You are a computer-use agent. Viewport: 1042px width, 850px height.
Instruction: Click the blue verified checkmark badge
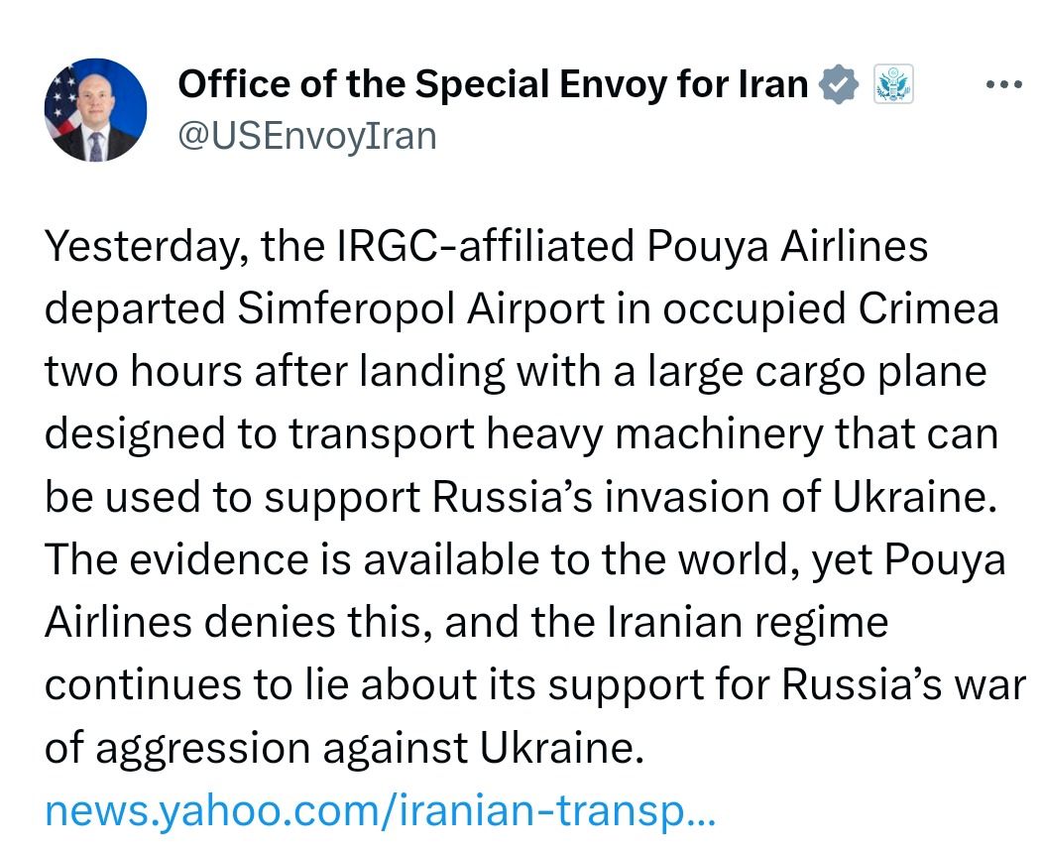[839, 85]
